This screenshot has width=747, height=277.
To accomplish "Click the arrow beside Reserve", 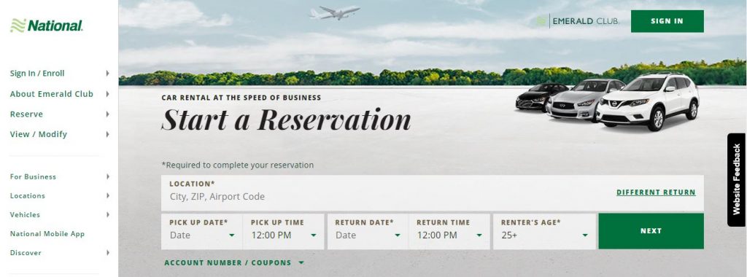I will [107, 114].
